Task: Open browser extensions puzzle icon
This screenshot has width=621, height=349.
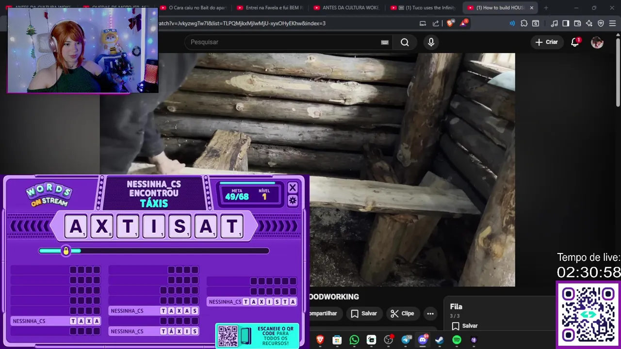Action: tap(524, 23)
